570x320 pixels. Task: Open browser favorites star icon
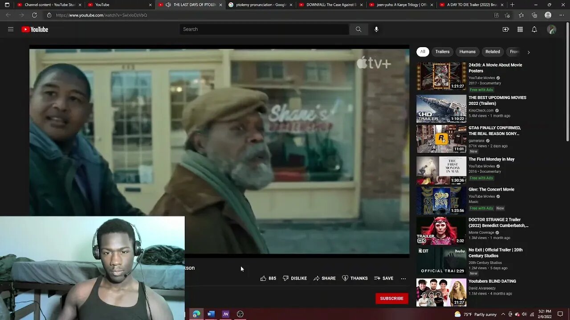click(521, 15)
